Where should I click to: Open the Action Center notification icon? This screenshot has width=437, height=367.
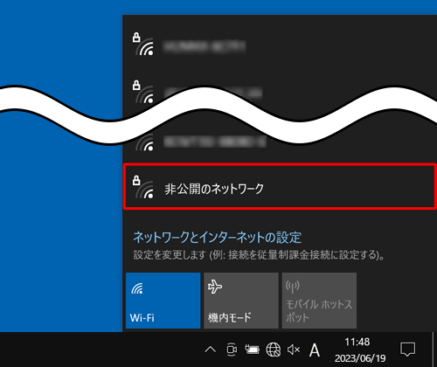(407, 350)
